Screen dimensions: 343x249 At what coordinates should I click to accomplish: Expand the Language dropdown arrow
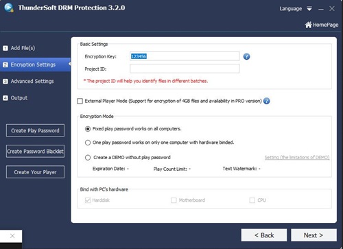point(309,9)
